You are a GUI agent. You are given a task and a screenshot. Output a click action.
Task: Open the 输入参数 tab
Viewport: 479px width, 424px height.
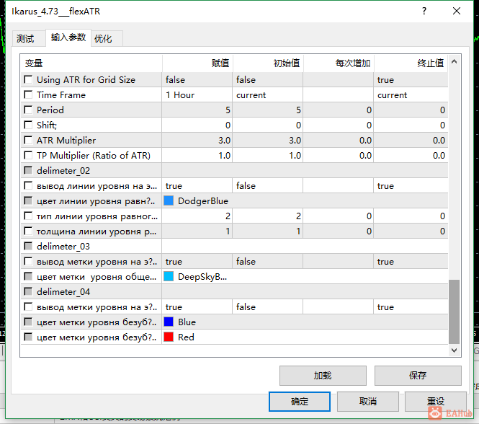(x=68, y=37)
